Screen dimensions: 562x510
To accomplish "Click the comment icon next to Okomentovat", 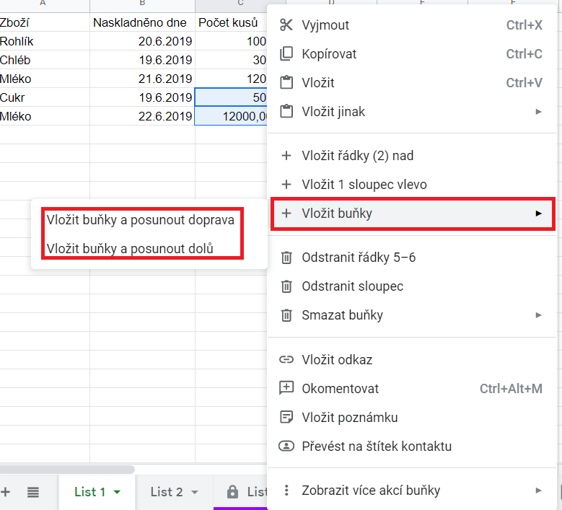I will point(286,388).
